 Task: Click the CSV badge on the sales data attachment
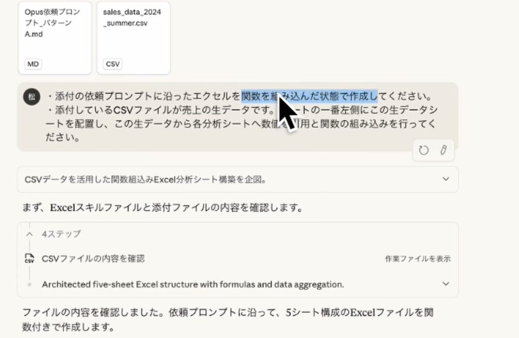[x=112, y=64]
